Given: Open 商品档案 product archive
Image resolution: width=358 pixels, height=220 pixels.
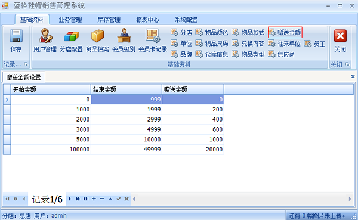Looking at the screenshot, I should (97, 41).
